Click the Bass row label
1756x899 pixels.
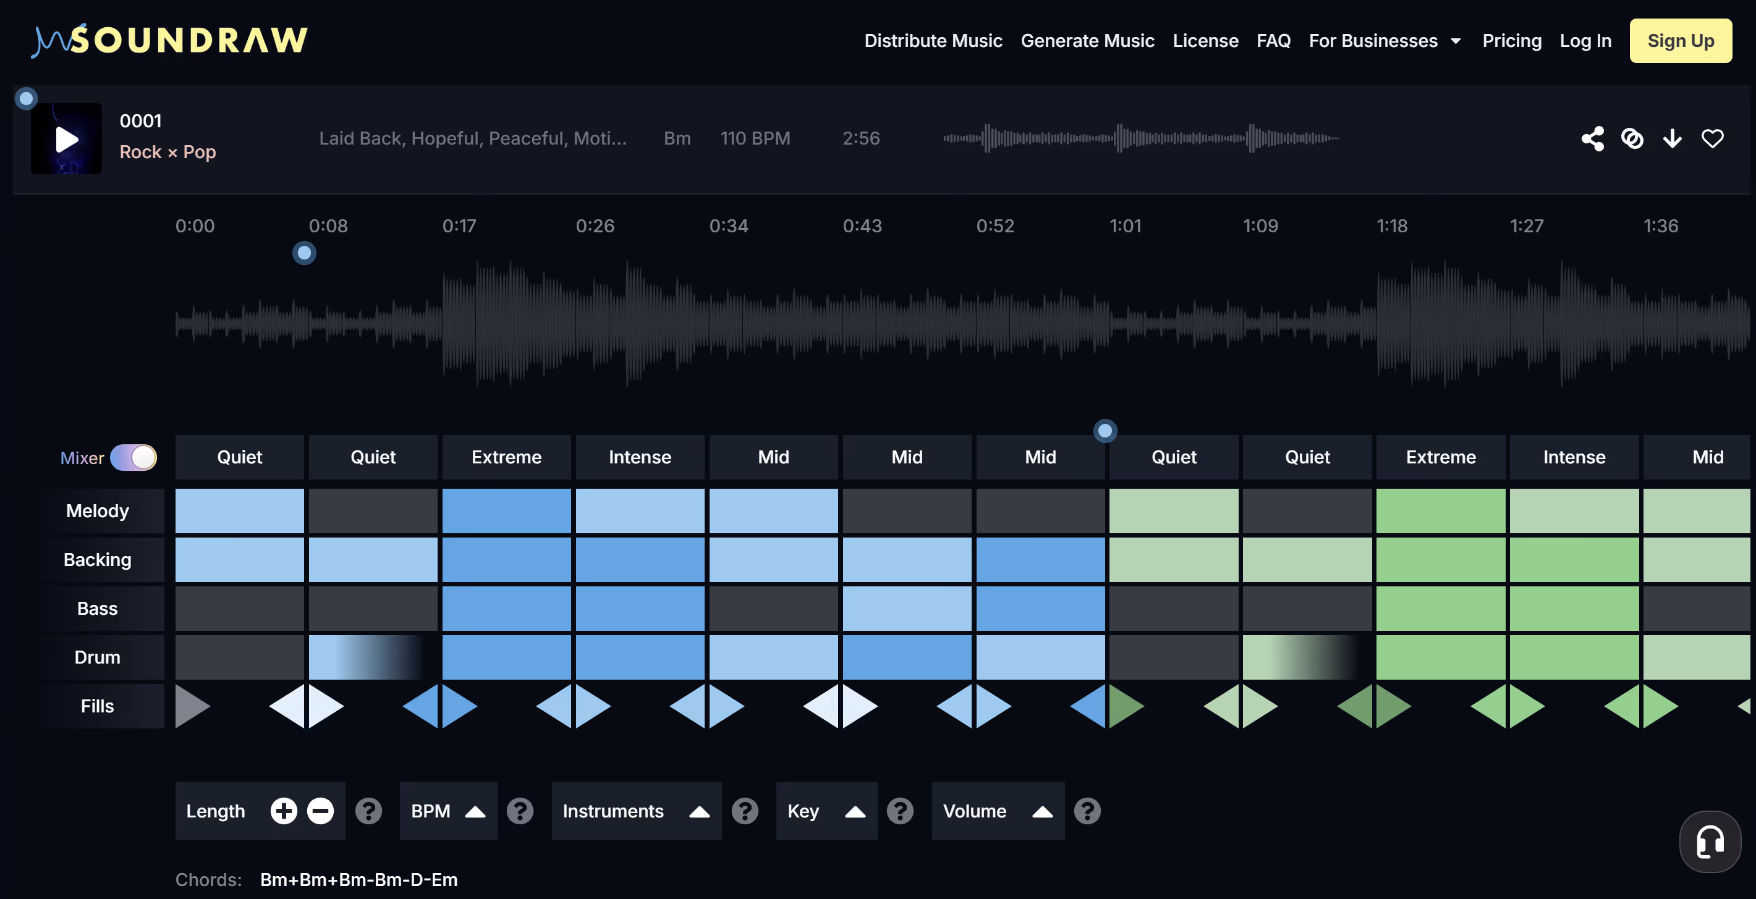click(x=98, y=608)
